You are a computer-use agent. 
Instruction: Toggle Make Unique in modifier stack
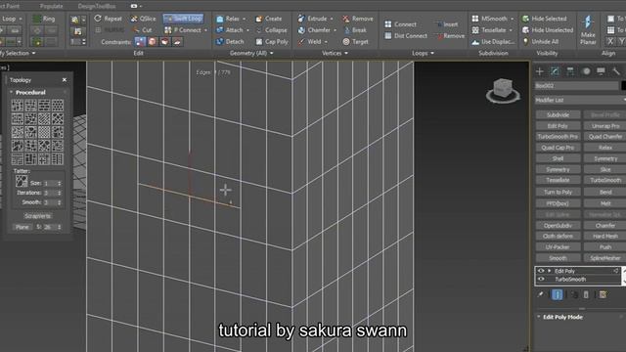point(574,294)
